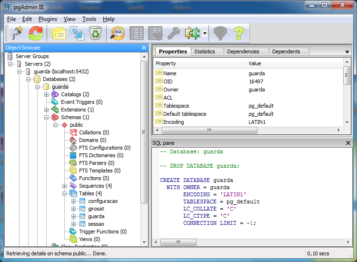Click the puzzle piece plugins icon

click(x=192, y=33)
